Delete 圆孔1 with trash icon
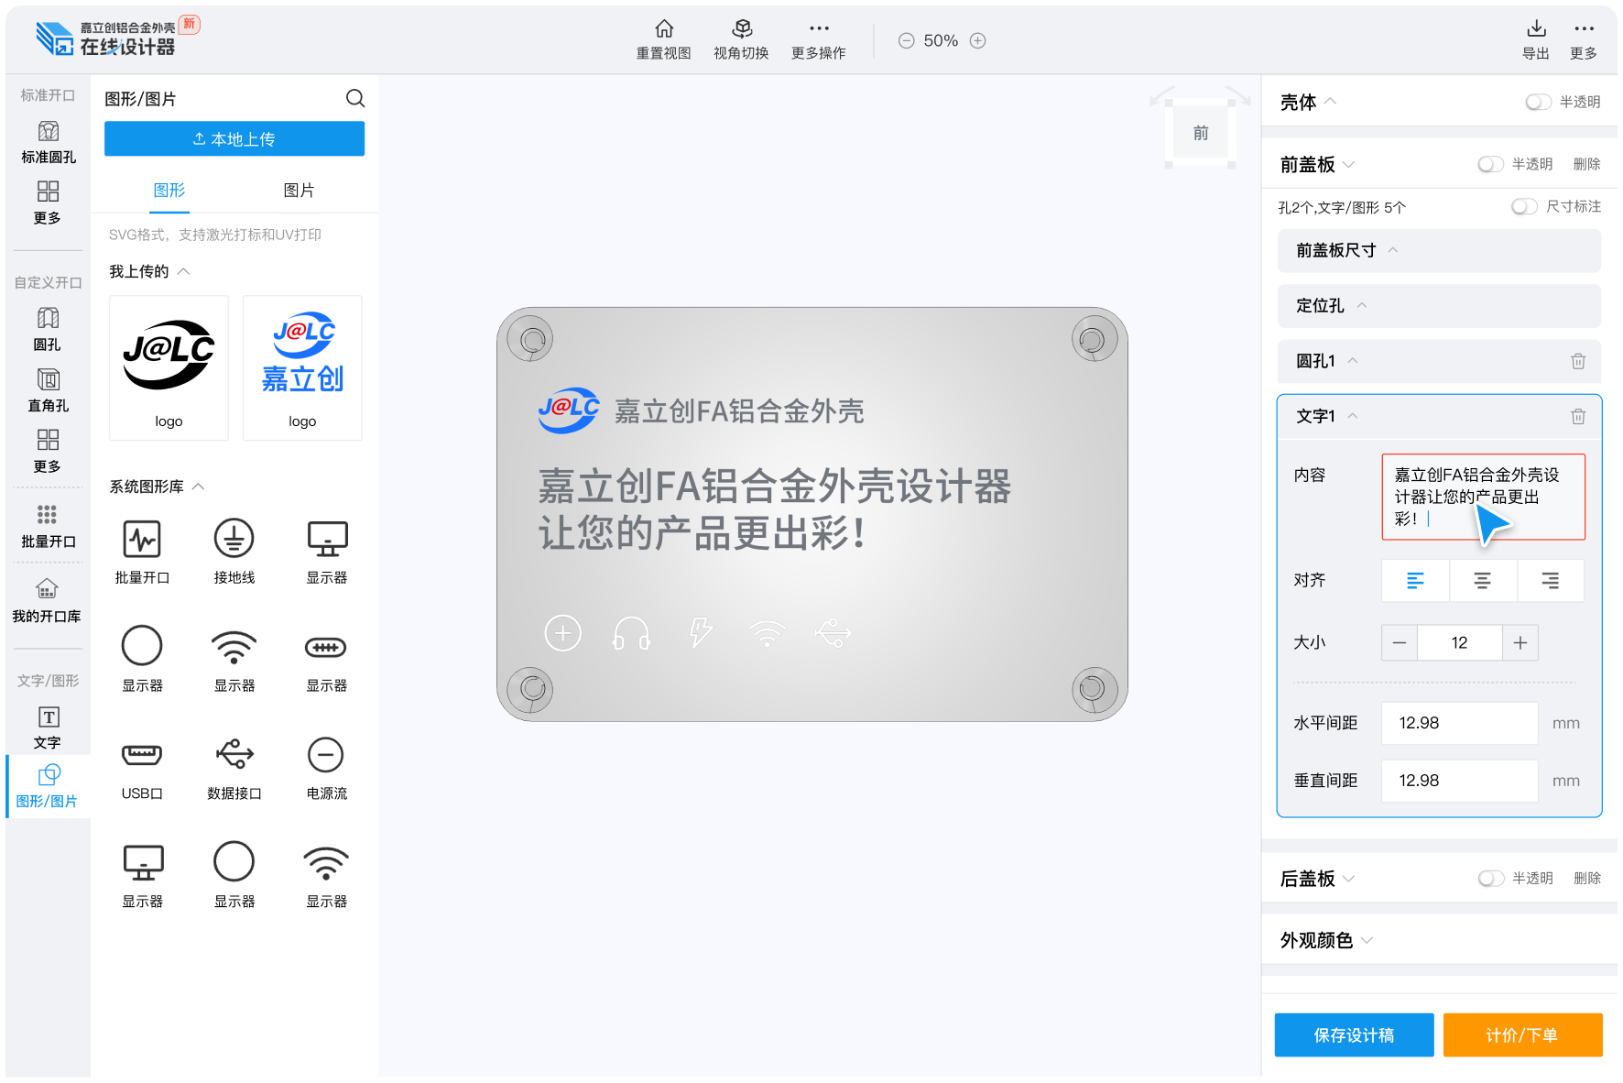1623x1083 pixels. pyautogui.click(x=1578, y=361)
